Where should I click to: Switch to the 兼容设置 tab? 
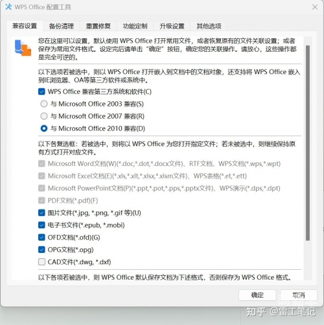point(25,26)
